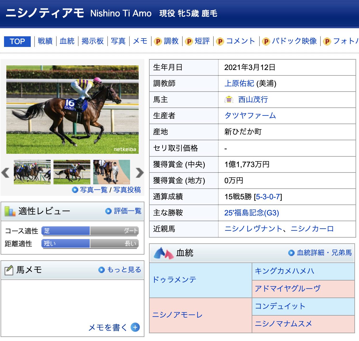Screen dimensions: 359x341
Task: Open sire ドゥラメンテ link
Action: click(174, 280)
